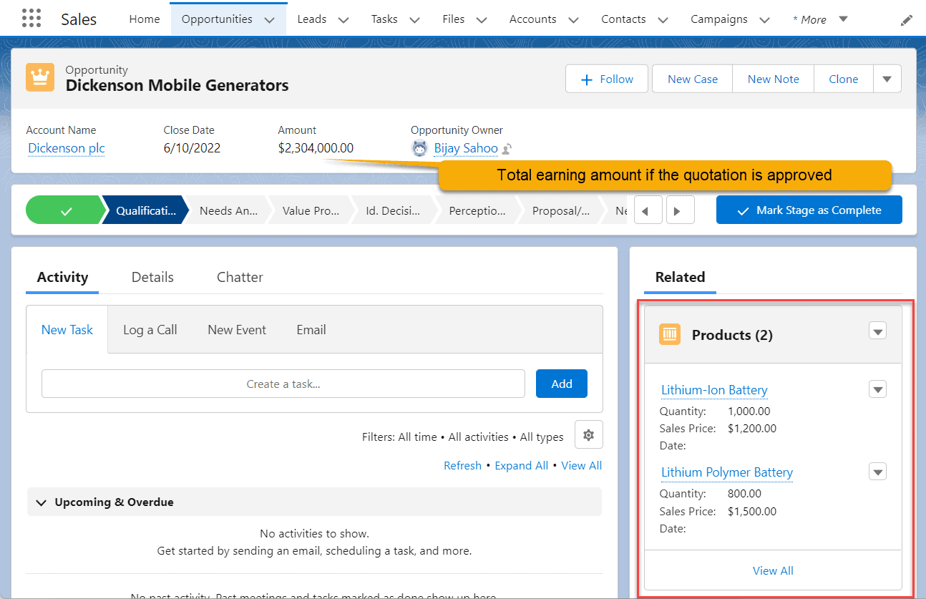Click the pencil edit icon top right
The height and width of the screenshot is (599, 926).
[906, 19]
